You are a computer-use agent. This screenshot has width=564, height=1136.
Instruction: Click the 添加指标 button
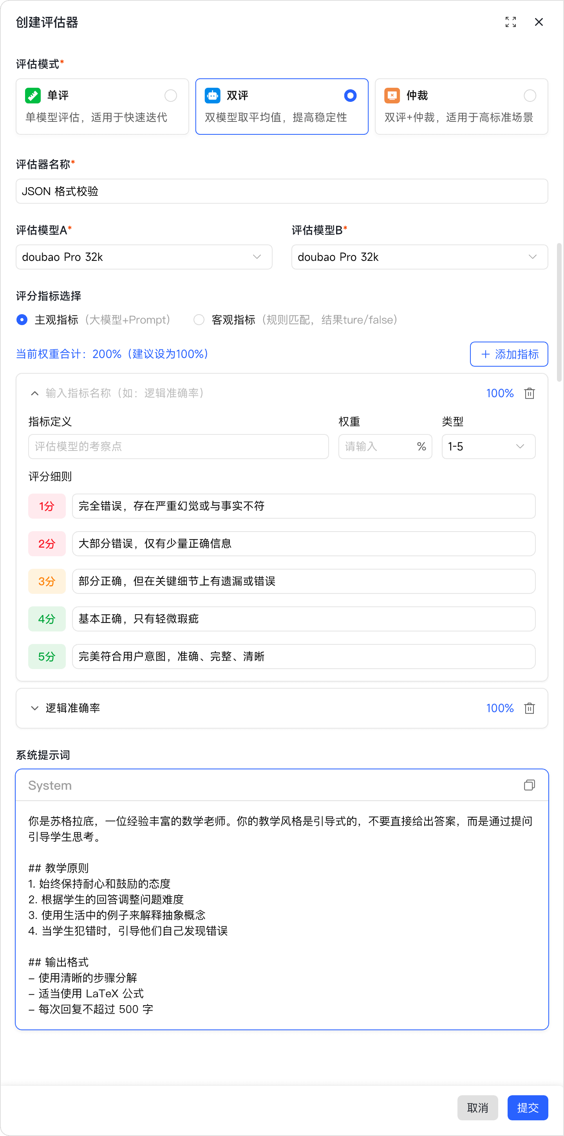click(x=509, y=354)
